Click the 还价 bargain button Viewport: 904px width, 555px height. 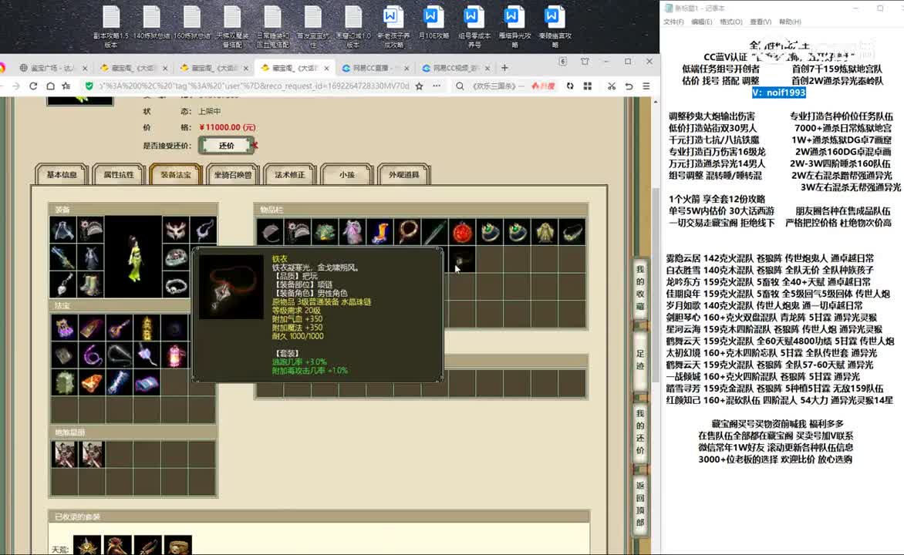coord(227,146)
